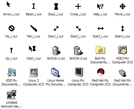Click the bin016-2.ico full trash icon
The height and width of the screenshot is (109, 134).
point(78,50)
